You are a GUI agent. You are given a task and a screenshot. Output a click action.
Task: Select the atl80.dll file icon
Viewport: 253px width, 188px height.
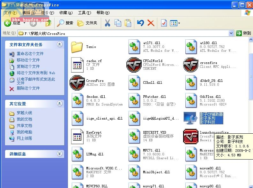pos(191,47)
